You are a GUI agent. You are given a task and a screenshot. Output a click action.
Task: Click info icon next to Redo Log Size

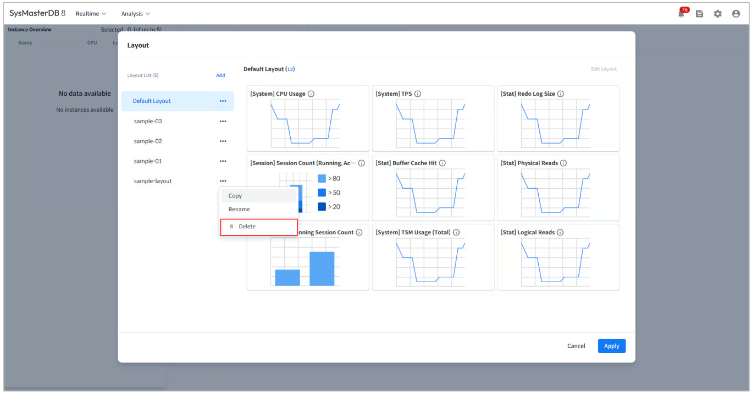click(561, 94)
